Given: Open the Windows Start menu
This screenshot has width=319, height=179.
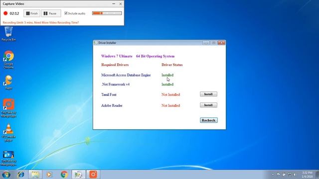Looking at the screenshot, I should click(x=6, y=175).
